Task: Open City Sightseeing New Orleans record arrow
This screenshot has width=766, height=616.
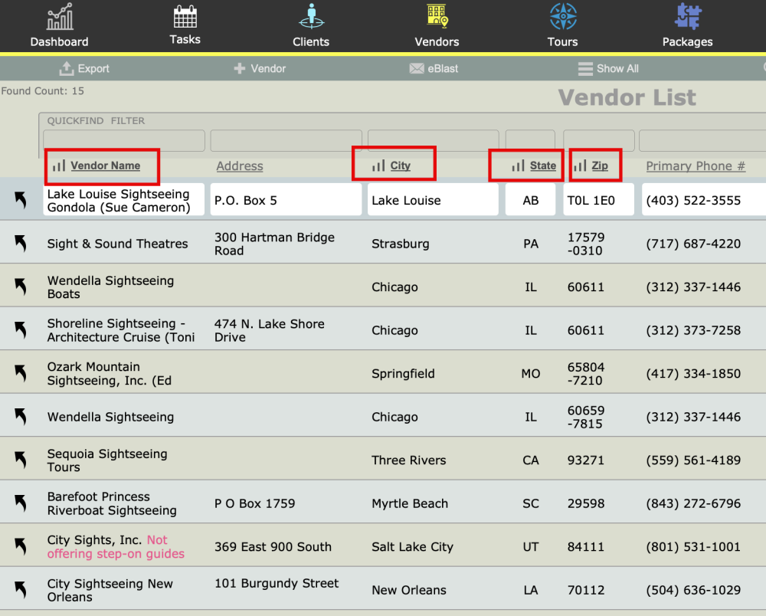Action: pos(21,590)
